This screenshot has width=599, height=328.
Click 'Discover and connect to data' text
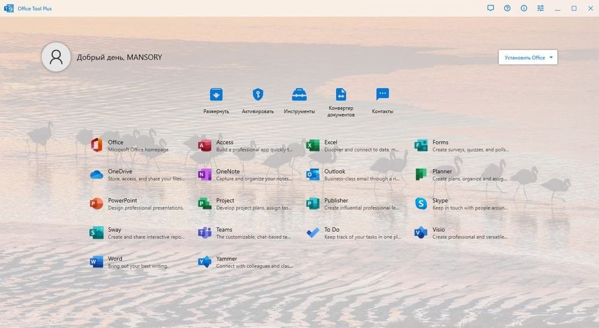[x=362, y=150]
